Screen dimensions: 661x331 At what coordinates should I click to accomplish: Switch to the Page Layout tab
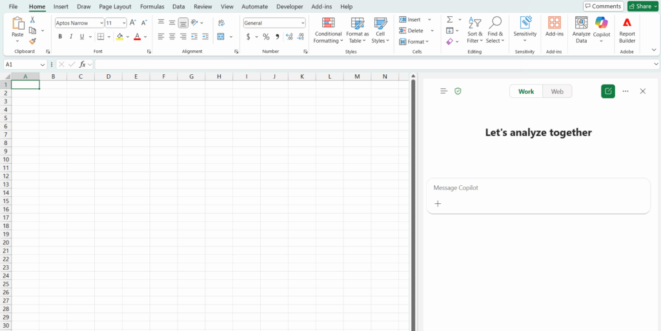(115, 6)
